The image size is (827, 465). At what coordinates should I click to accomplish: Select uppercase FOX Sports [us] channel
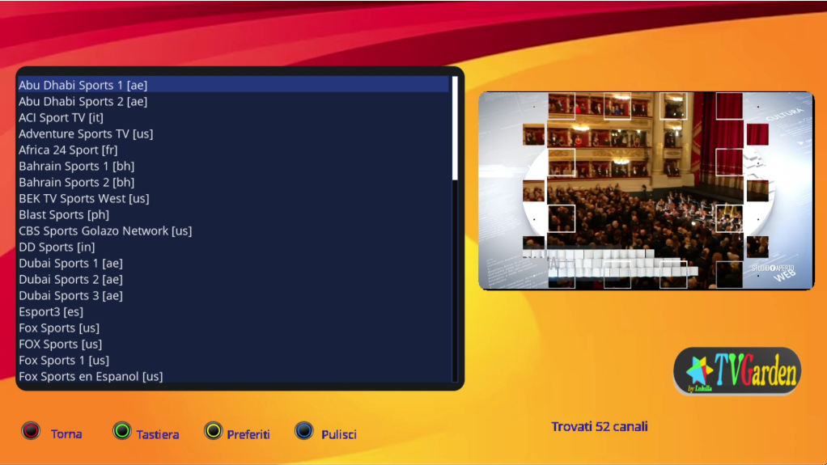coord(233,344)
